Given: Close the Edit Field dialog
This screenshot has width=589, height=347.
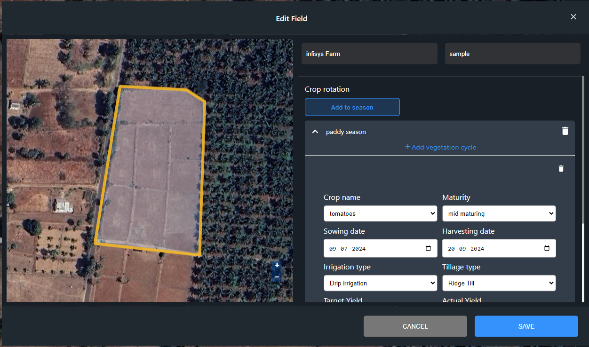Looking at the screenshot, I should [x=573, y=17].
